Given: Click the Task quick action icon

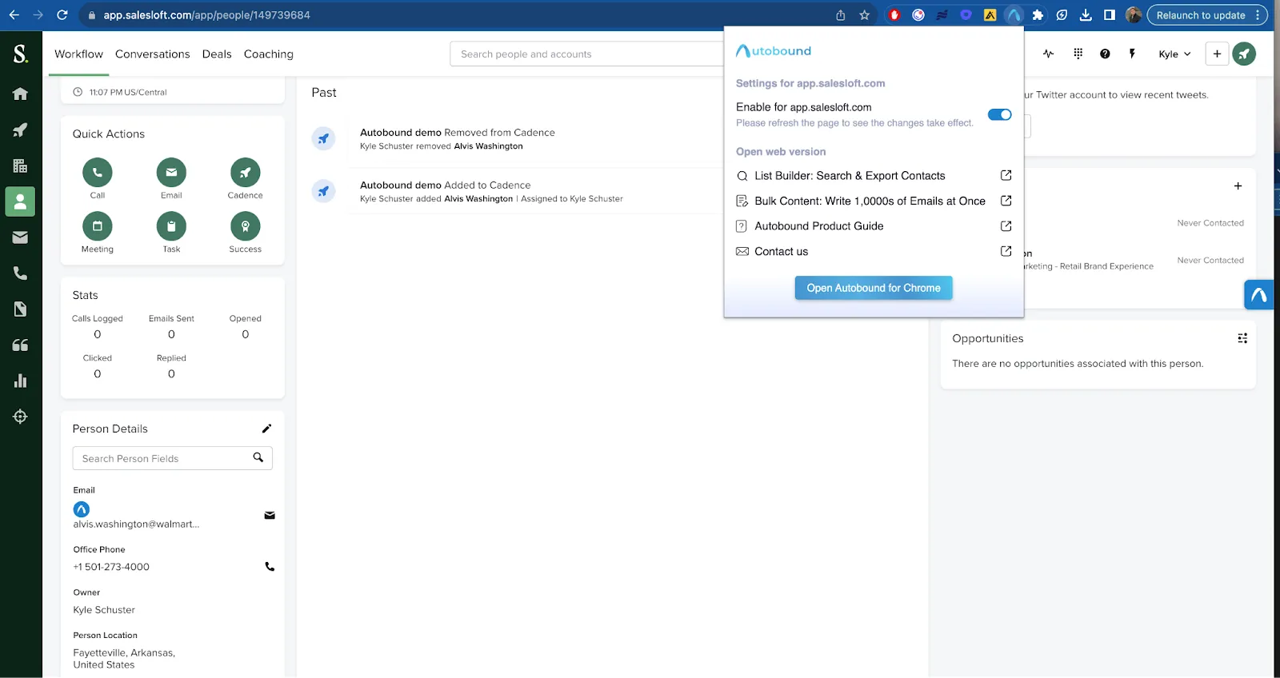Looking at the screenshot, I should (x=171, y=226).
